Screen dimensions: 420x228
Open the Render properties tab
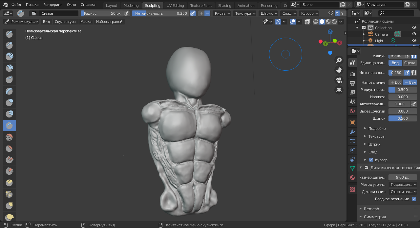(x=352, y=74)
